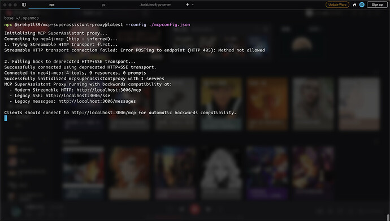
Task: Open the blue round account icon
Action: tap(362, 5)
